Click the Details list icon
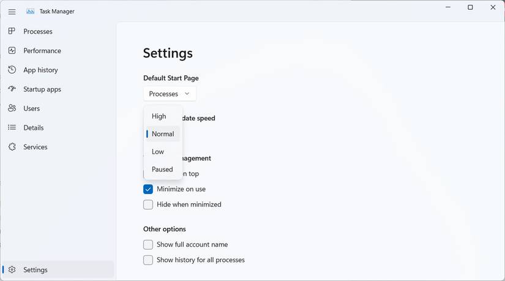 (x=12, y=127)
